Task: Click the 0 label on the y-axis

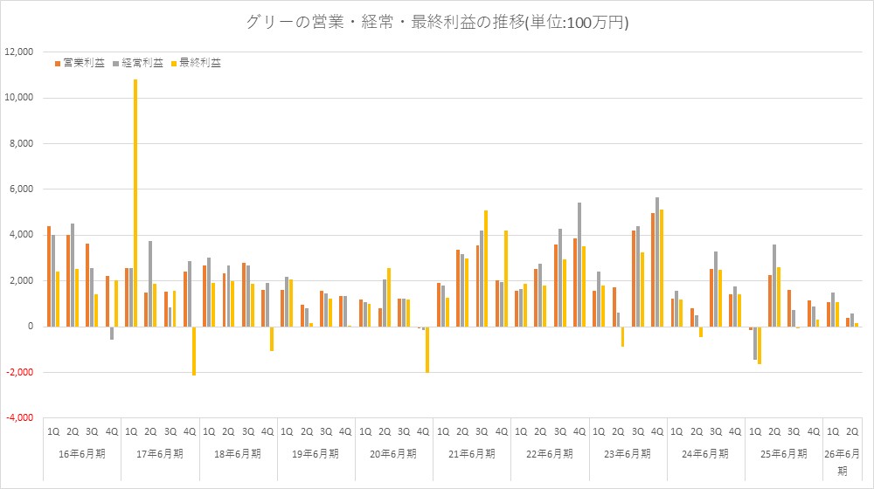Action: pos(30,327)
